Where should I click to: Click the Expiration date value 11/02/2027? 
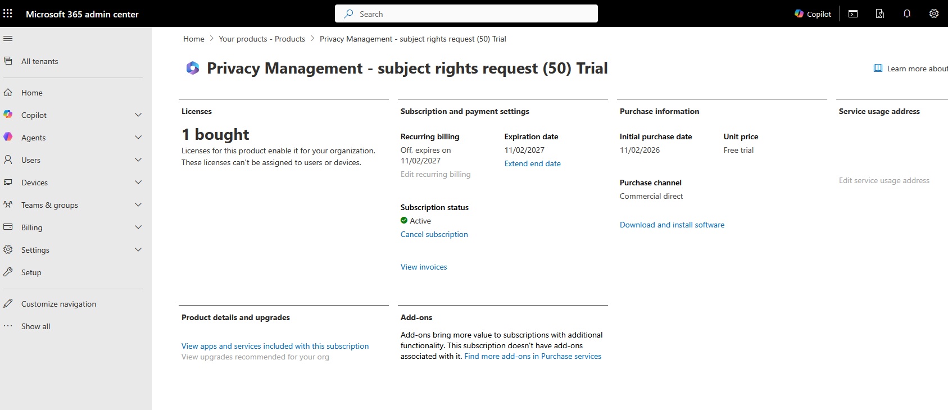524,150
